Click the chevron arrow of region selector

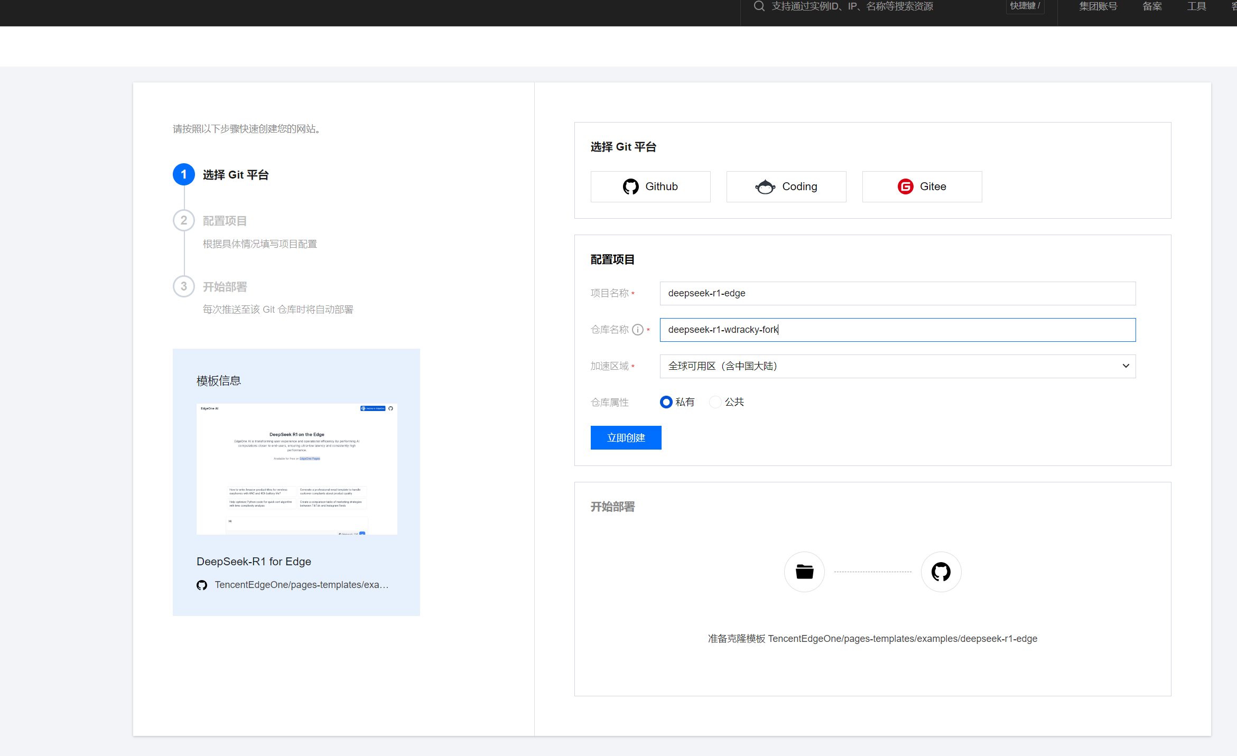point(1126,366)
